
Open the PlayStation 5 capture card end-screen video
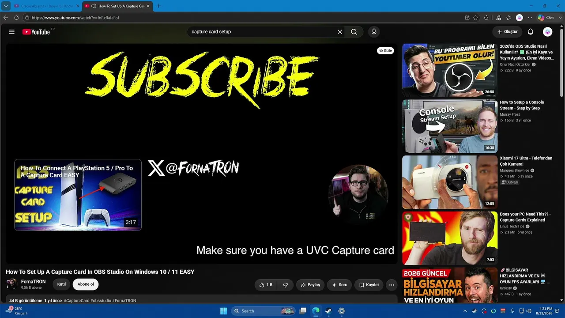[78, 195]
